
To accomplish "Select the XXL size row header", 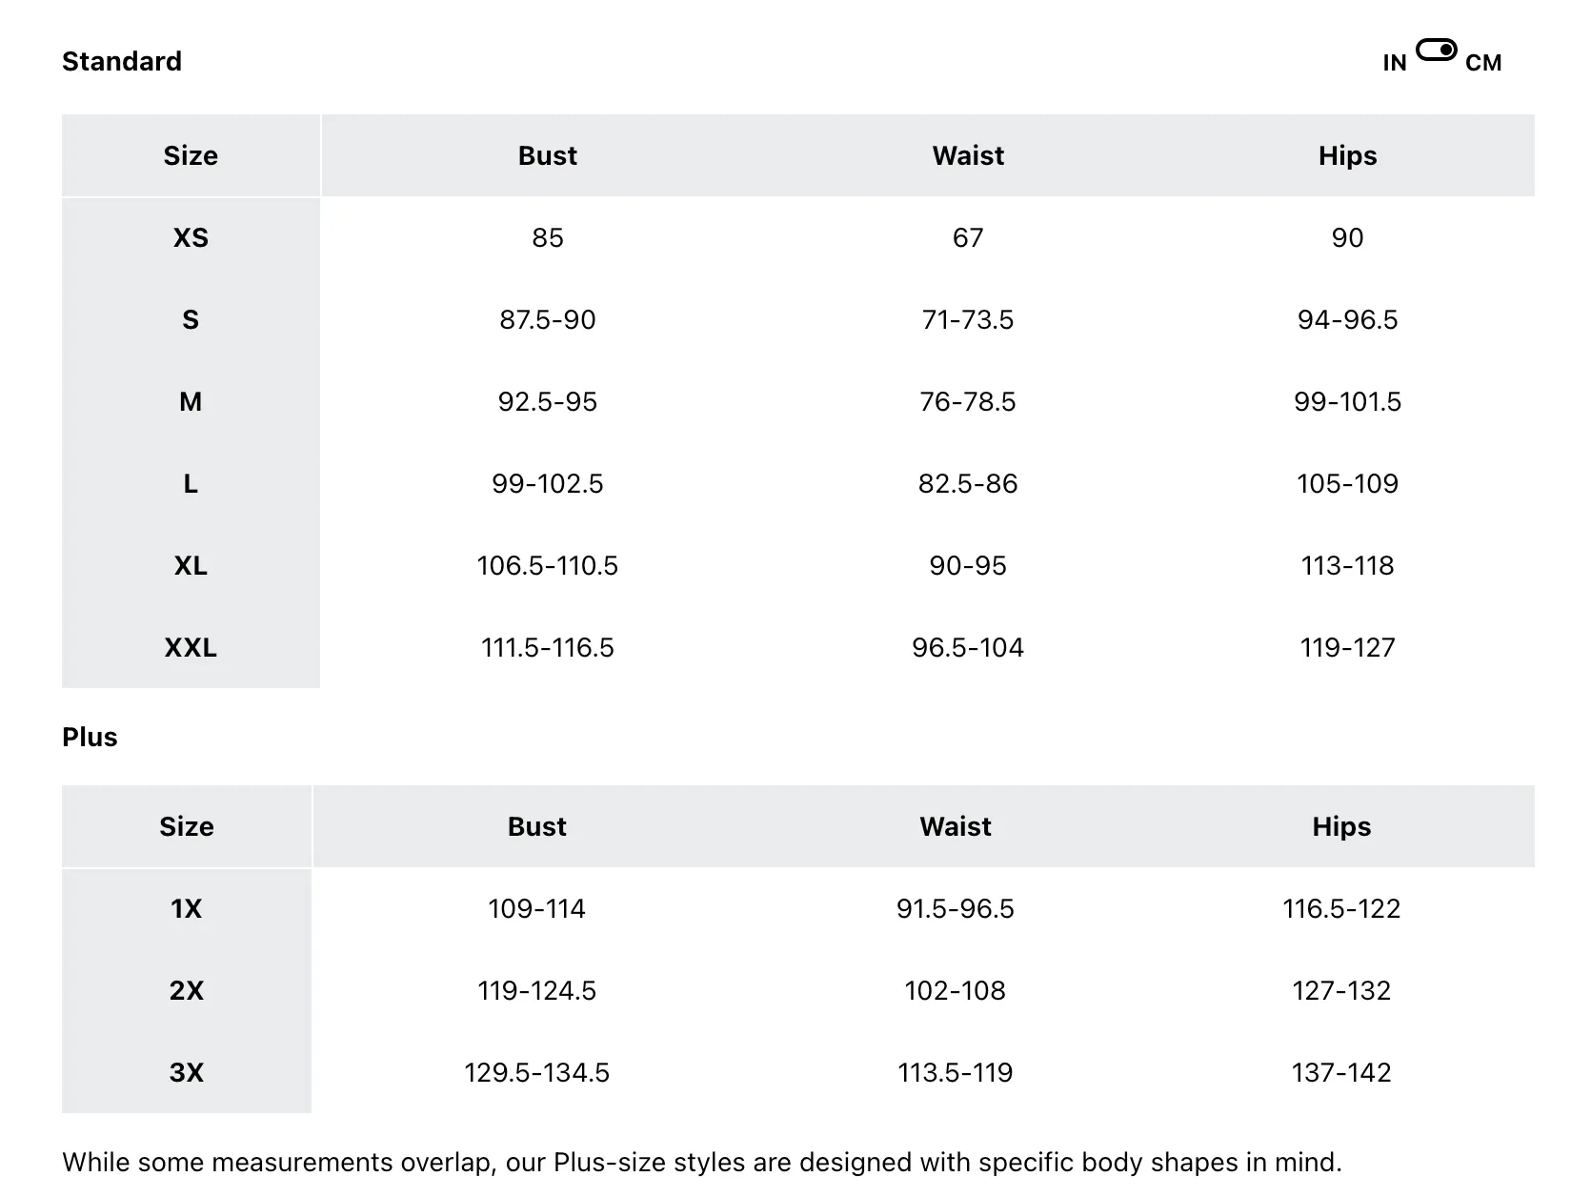I will pyautogui.click(x=191, y=647).
